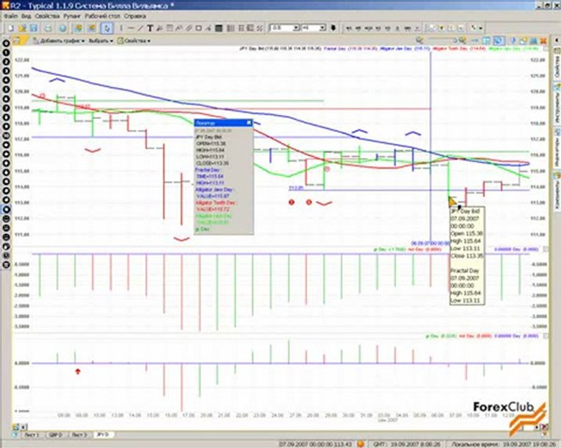
Task: Select the vertical line drawing tool
Action: coord(121,28)
